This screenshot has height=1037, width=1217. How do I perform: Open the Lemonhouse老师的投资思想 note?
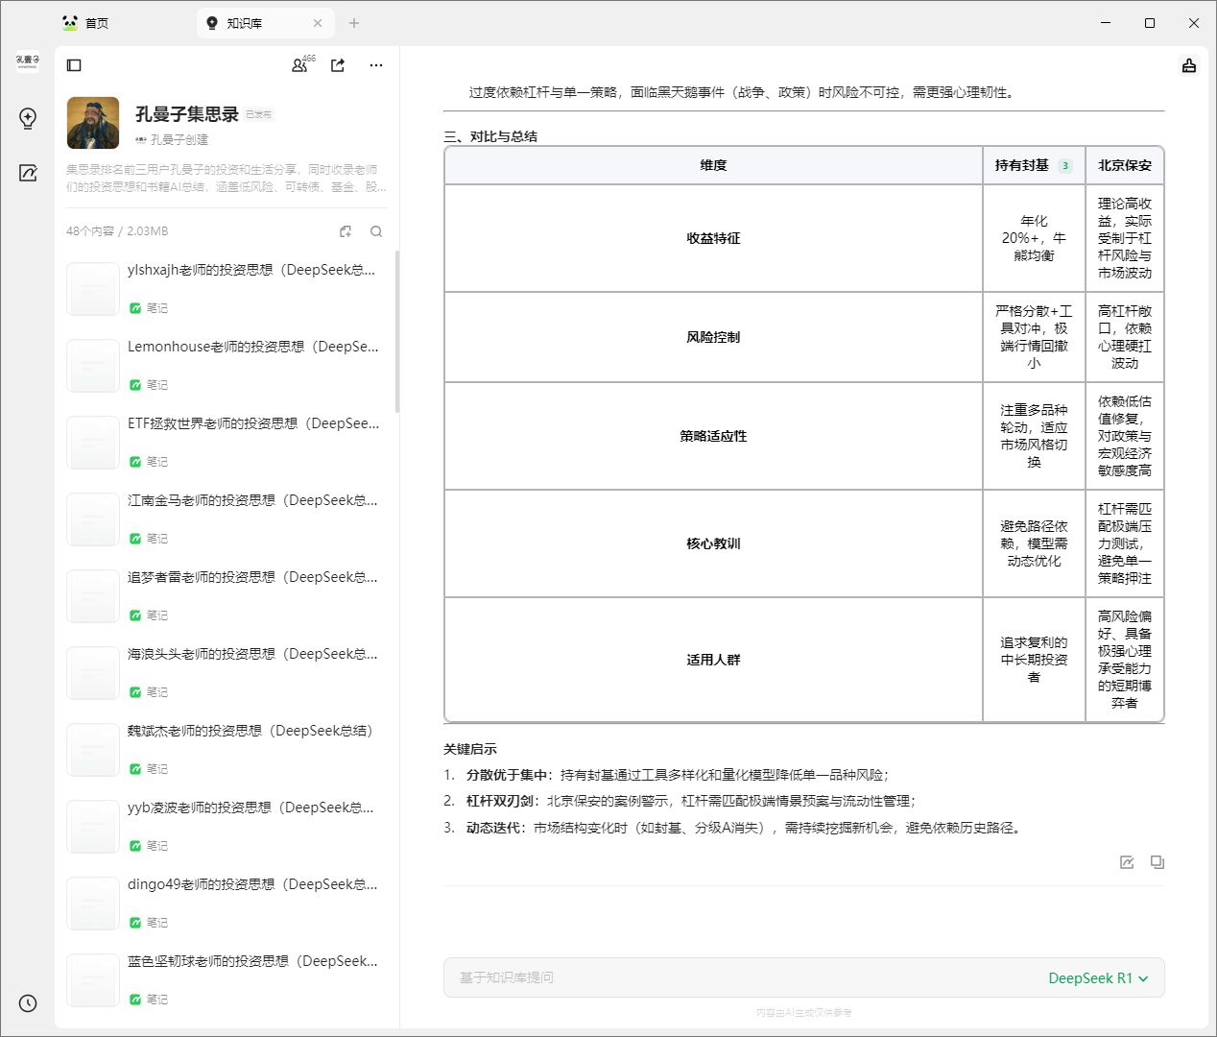coord(253,347)
